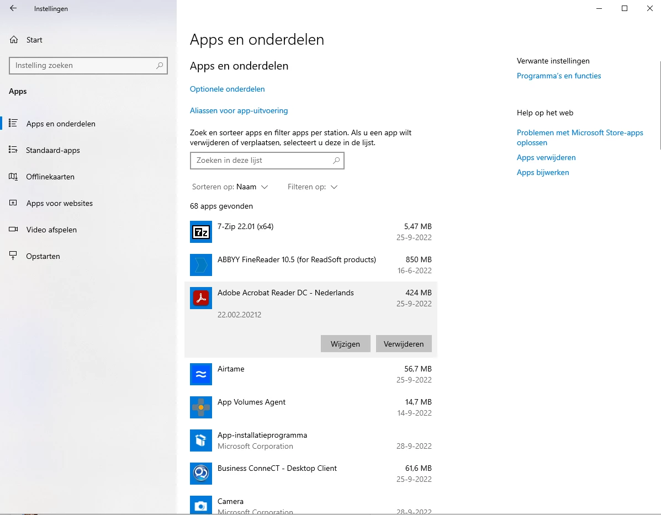Click the 5,47 MB size value
The width and height of the screenshot is (661, 515).
click(418, 226)
